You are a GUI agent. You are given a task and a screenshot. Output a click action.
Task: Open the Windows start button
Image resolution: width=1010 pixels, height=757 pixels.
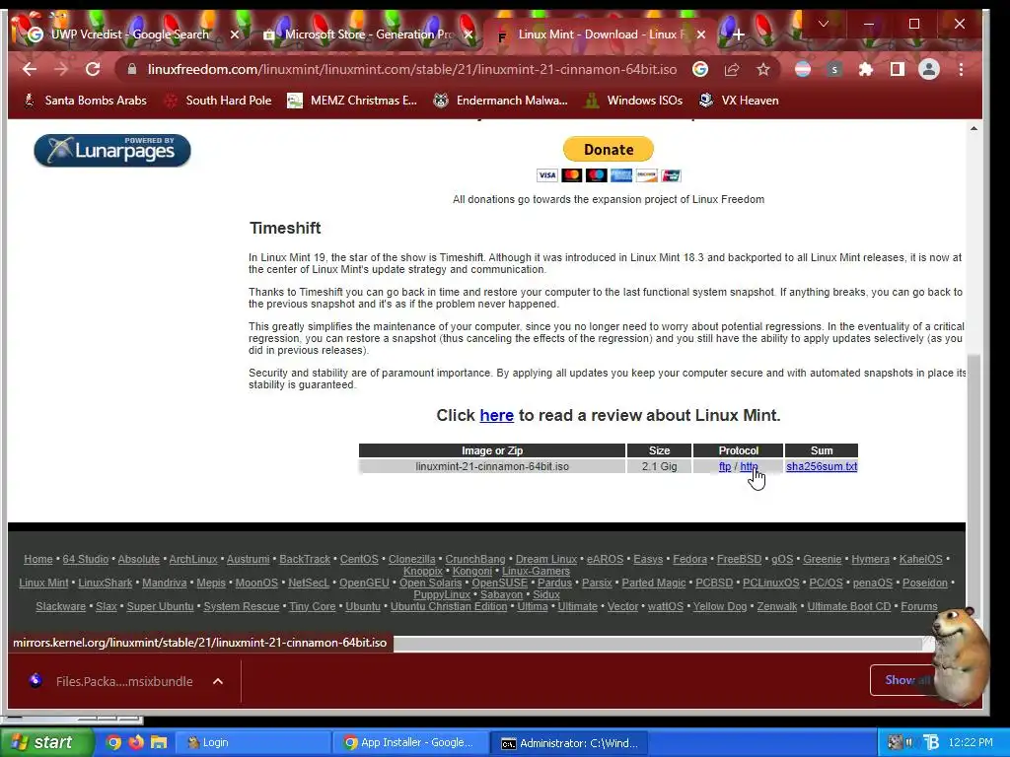coord(46,742)
